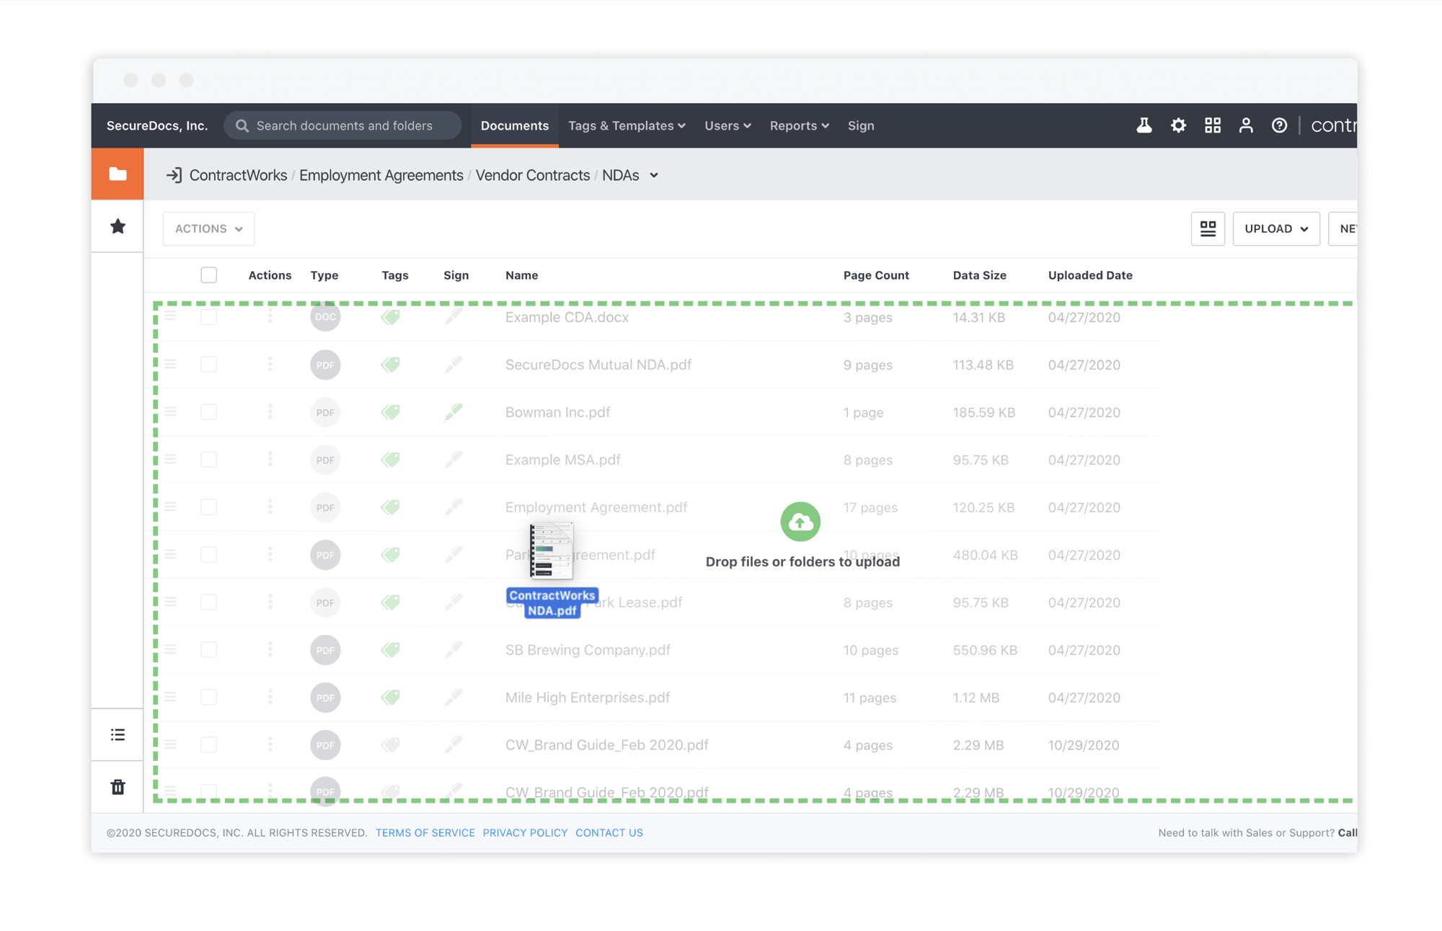
Task: Click the list icon in left sidebar
Action: pos(118,734)
